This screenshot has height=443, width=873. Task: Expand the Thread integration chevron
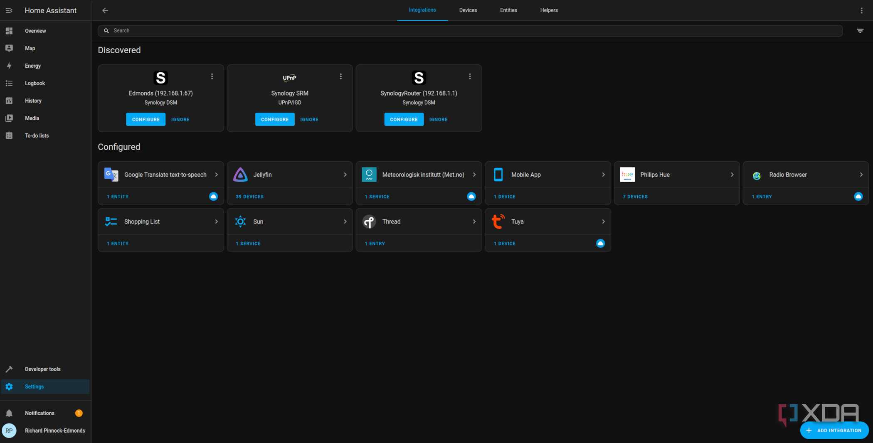[474, 221]
